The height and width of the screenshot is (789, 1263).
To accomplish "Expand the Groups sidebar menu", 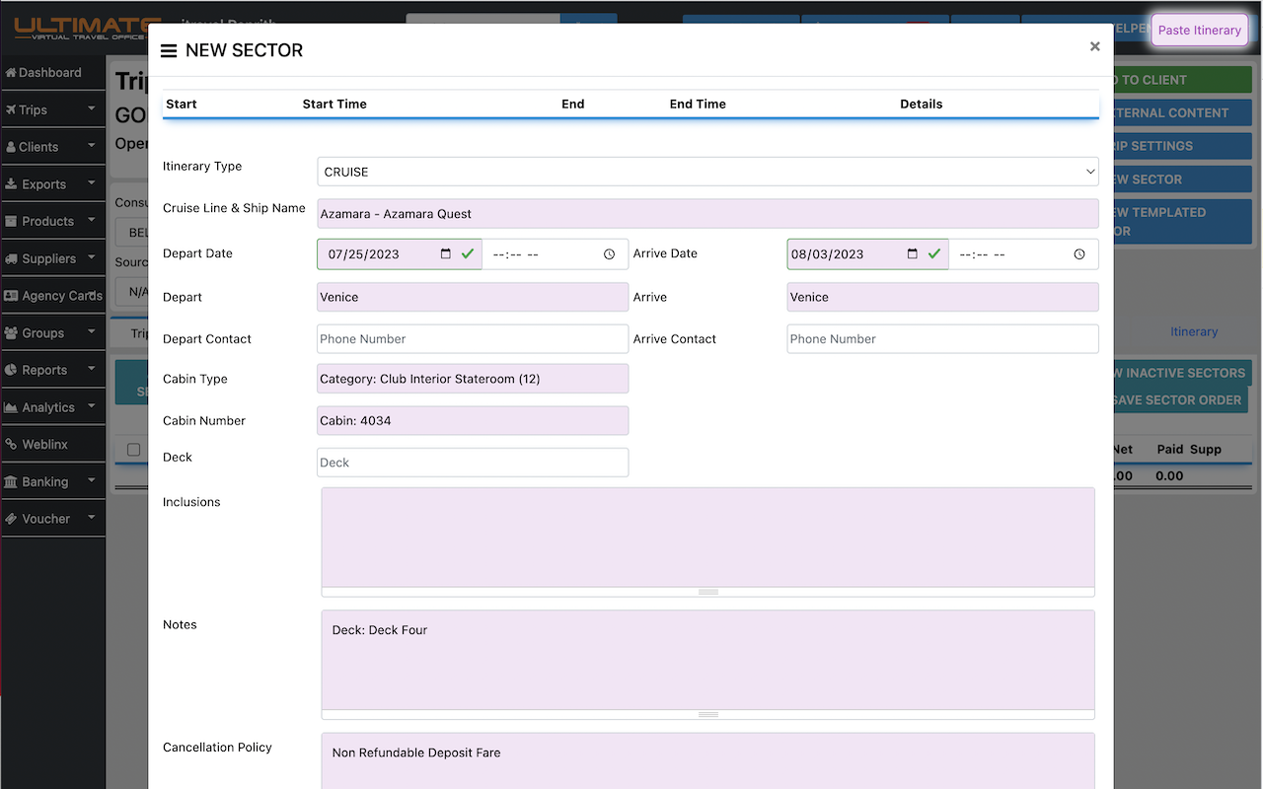I will [x=53, y=332].
